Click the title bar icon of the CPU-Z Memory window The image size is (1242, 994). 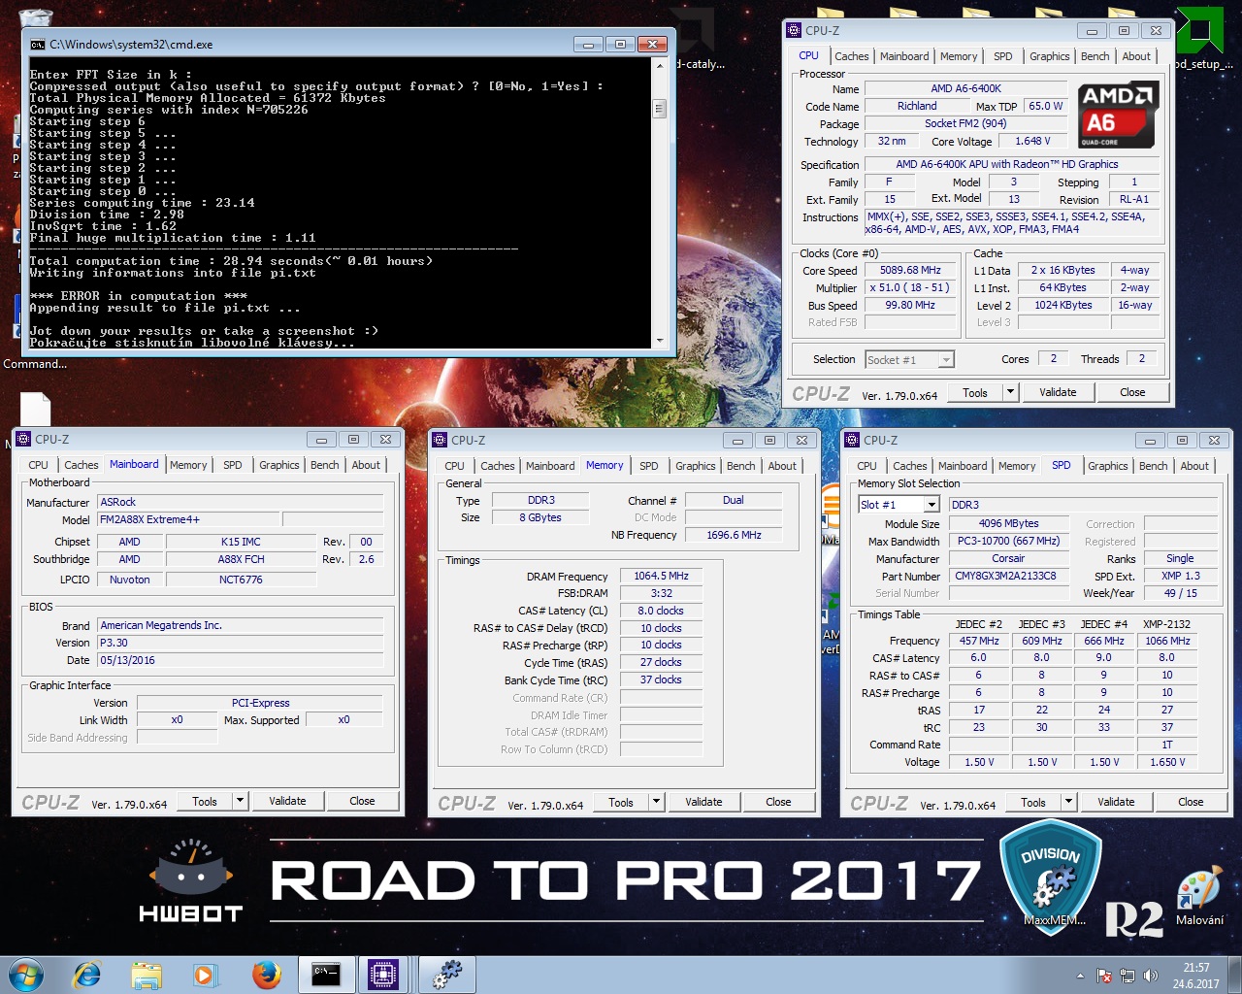441,440
